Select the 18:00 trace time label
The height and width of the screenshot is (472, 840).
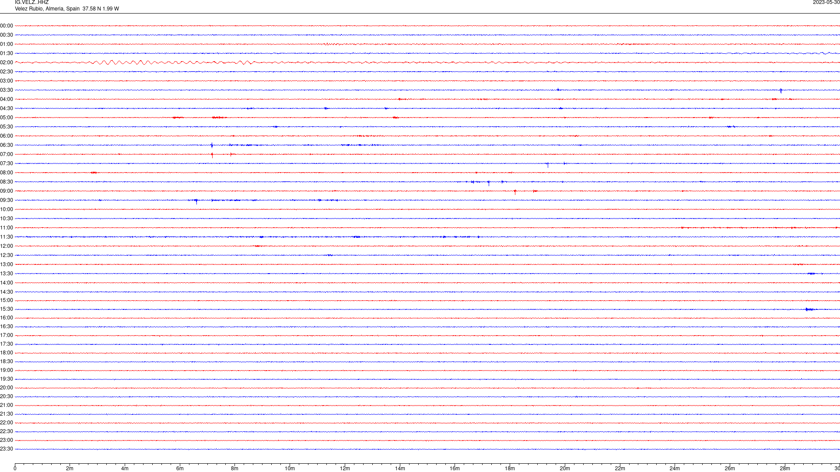point(7,353)
